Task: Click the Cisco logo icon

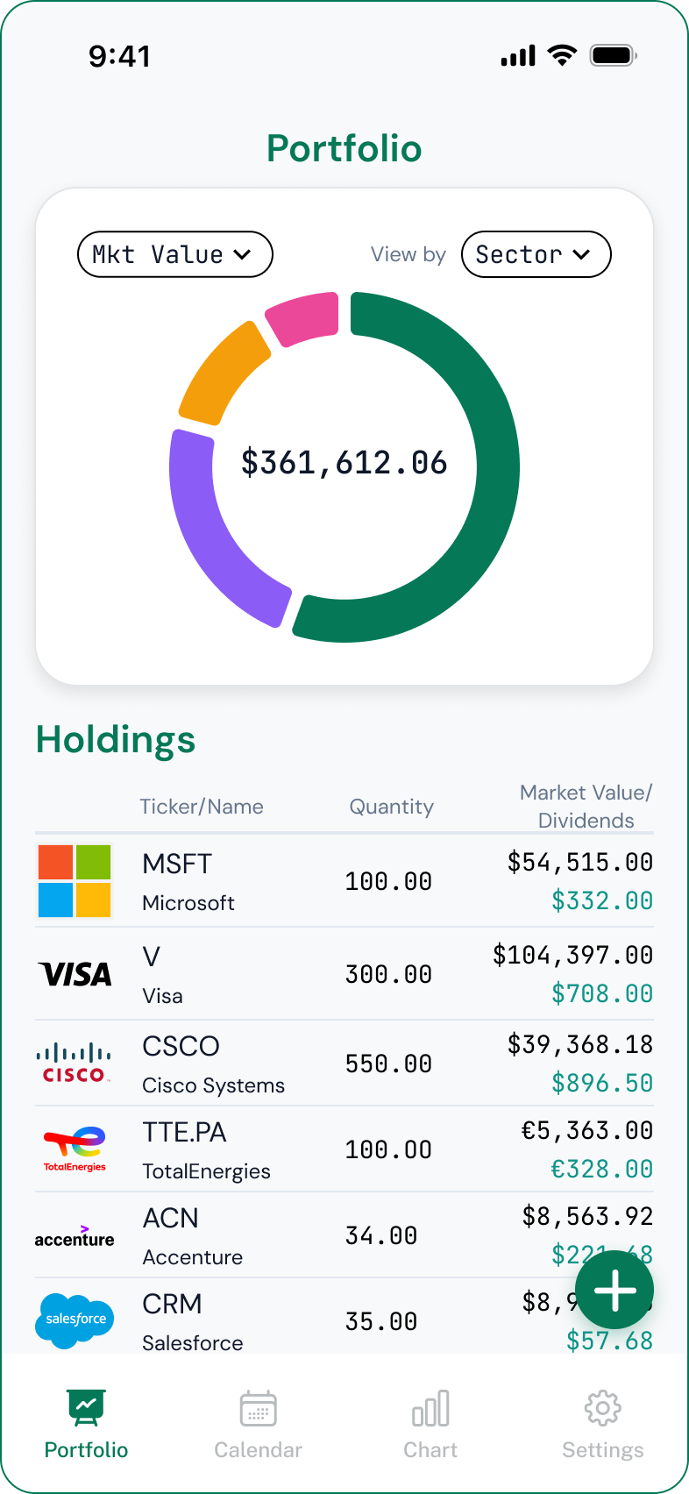Action: coord(75,1063)
